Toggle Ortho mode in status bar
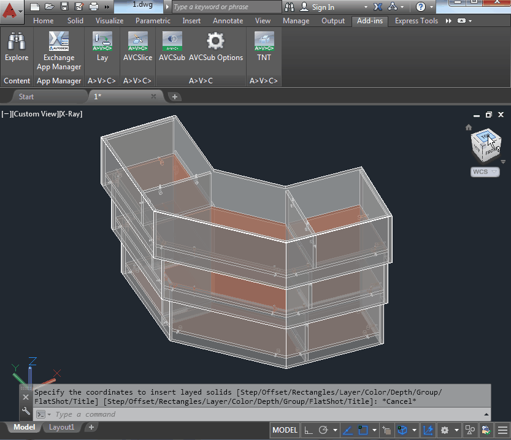Screen dimensions: 511x440 [309, 430]
